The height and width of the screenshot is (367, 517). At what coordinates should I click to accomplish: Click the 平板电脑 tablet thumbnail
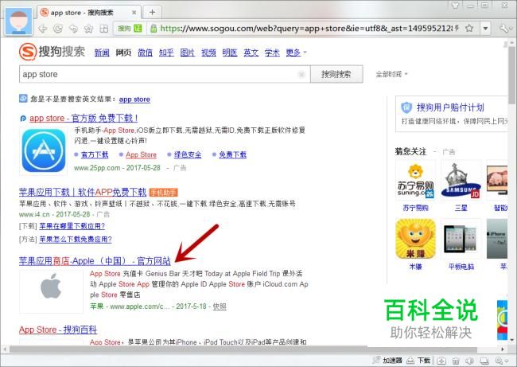pyautogui.click(x=461, y=239)
